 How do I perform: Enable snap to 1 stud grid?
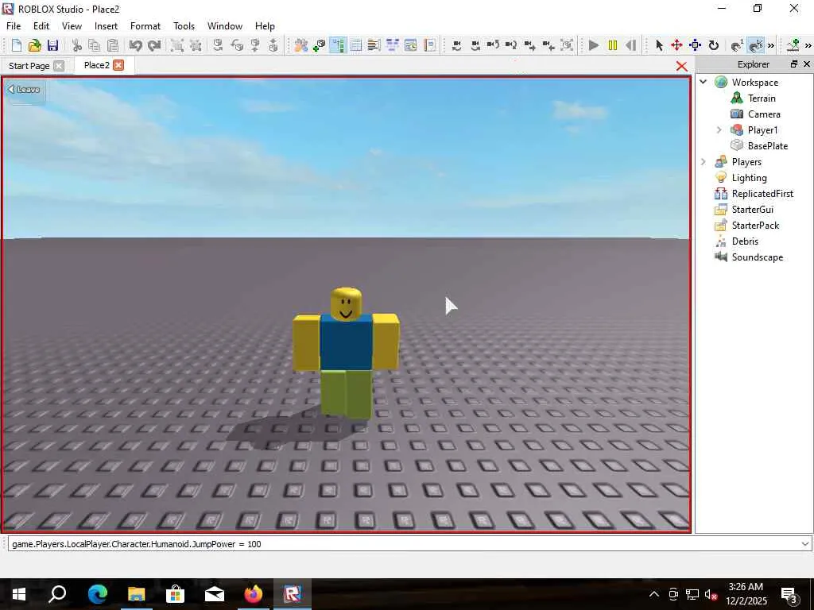pyautogui.click(x=737, y=45)
